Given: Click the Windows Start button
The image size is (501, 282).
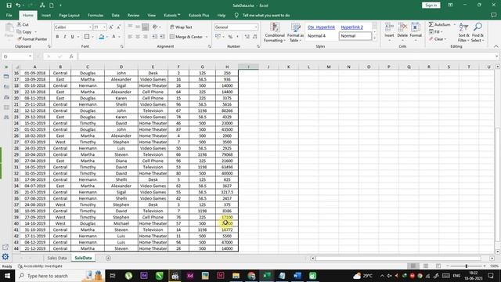Looking at the screenshot, I should pyautogui.click(x=7, y=275).
